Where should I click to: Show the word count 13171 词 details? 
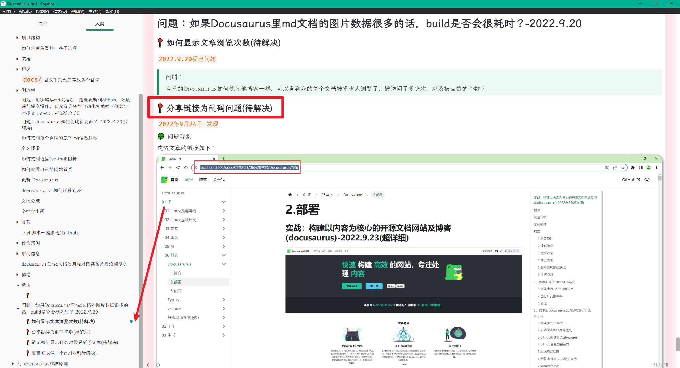click(x=659, y=365)
